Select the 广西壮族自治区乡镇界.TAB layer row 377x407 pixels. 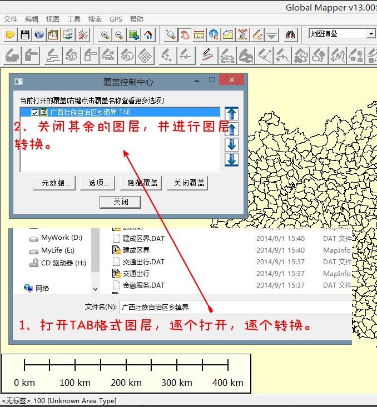tap(120, 112)
